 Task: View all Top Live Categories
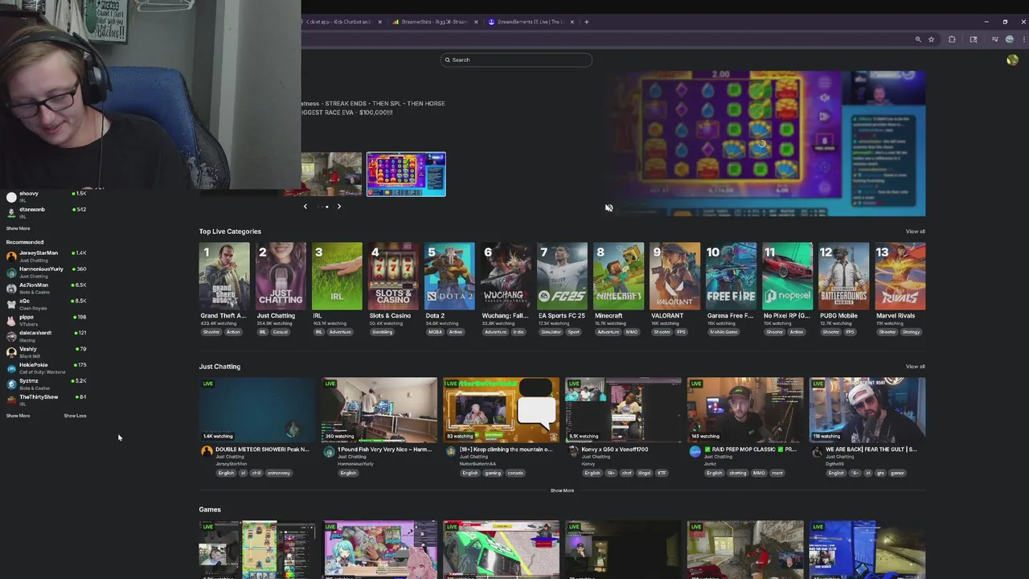tap(915, 232)
